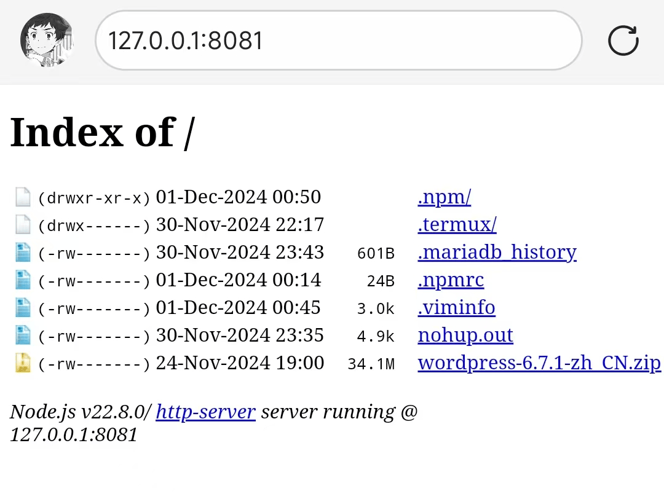Image resolution: width=664 pixels, height=502 pixels.
Task: Open the .npm/ directory link
Action: click(444, 197)
